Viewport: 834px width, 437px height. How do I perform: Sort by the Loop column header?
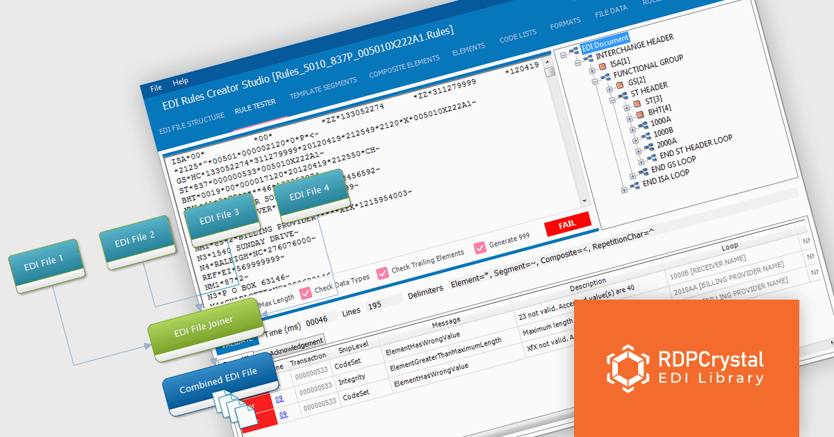tap(730, 246)
